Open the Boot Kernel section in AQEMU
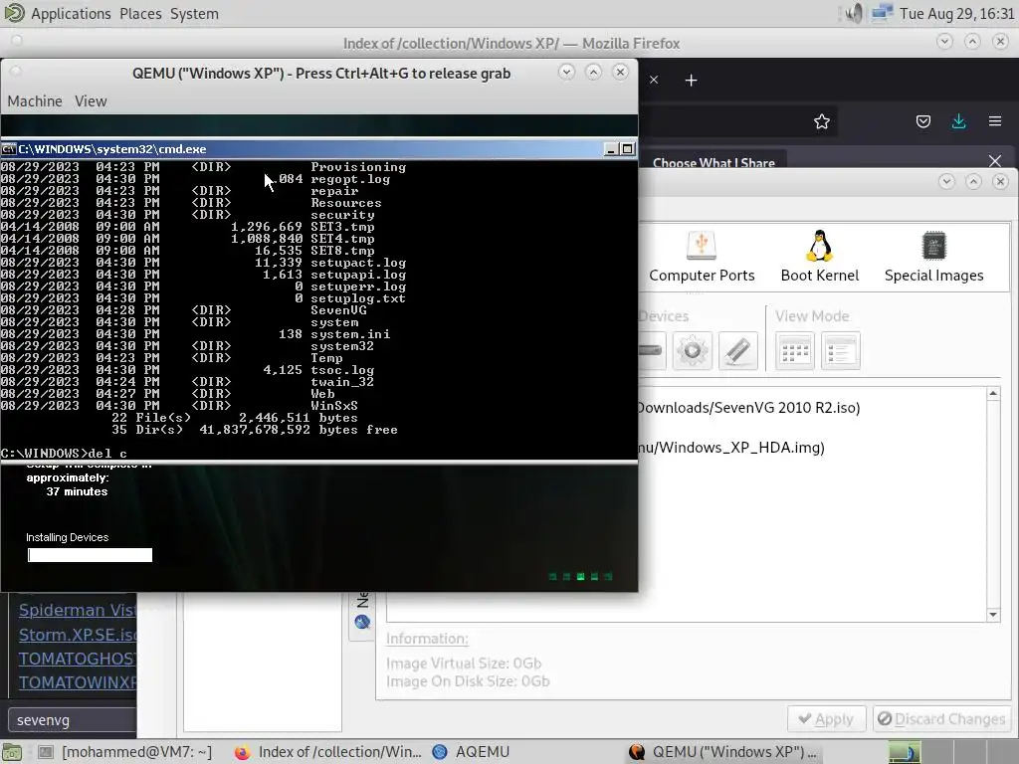 coord(820,257)
